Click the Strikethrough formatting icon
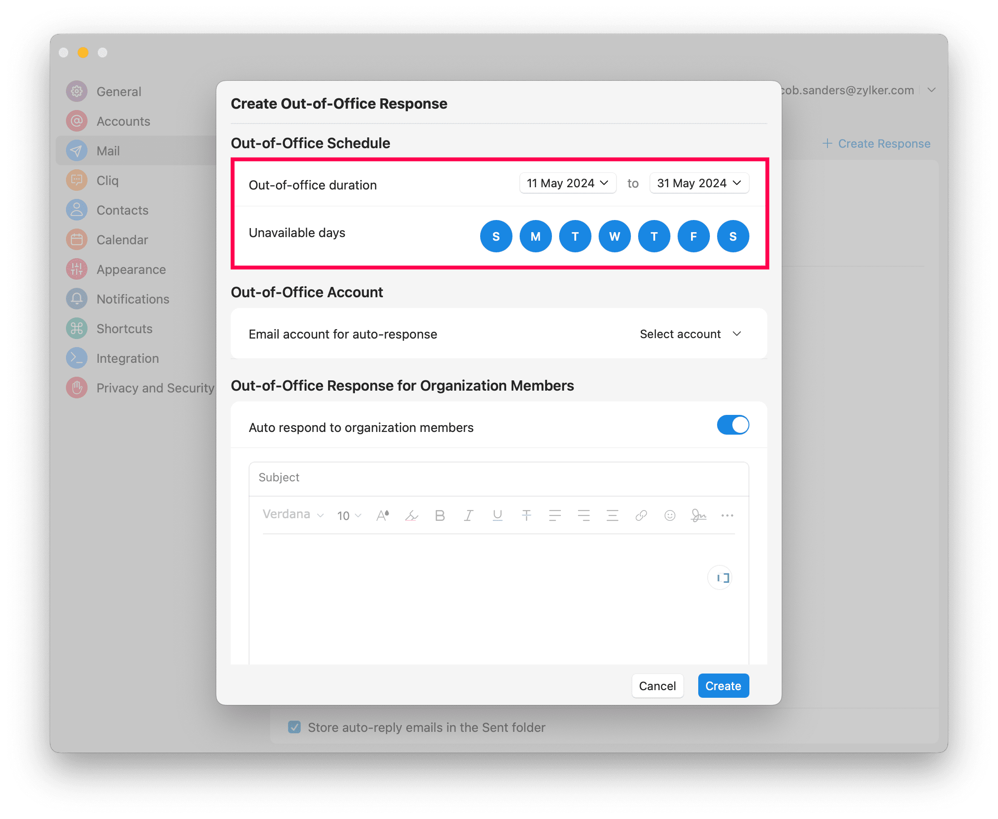Image resolution: width=998 pixels, height=819 pixels. pyautogui.click(x=526, y=515)
